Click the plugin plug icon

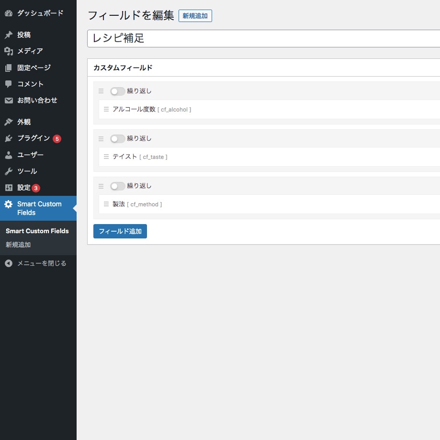pyautogui.click(x=9, y=138)
